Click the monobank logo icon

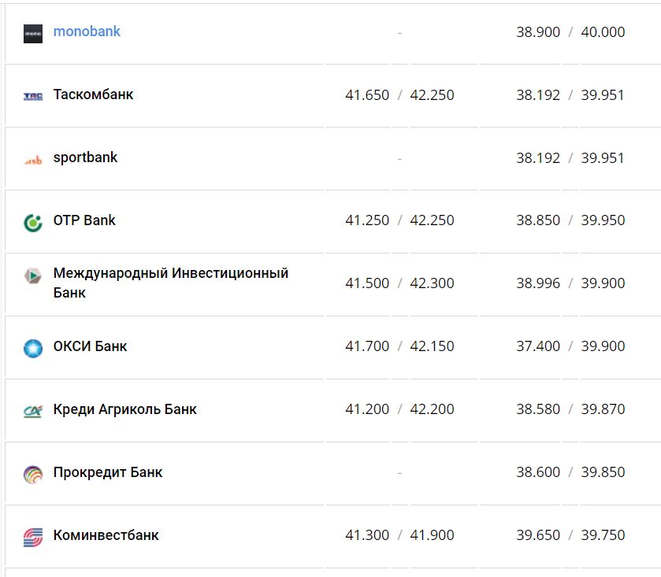(33, 34)
